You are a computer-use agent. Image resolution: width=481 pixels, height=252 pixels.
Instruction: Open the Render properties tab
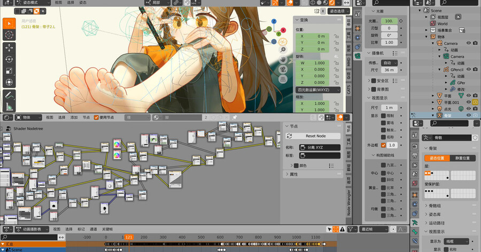point(415,146)
